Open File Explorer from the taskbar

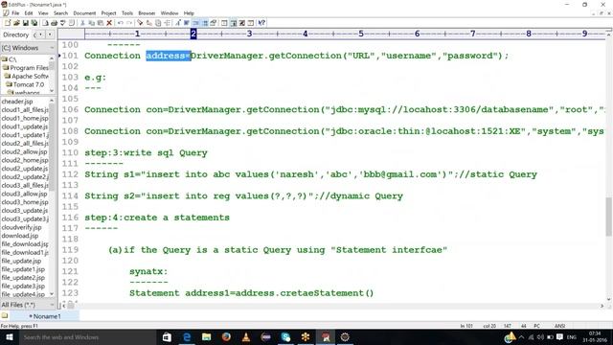207,337
